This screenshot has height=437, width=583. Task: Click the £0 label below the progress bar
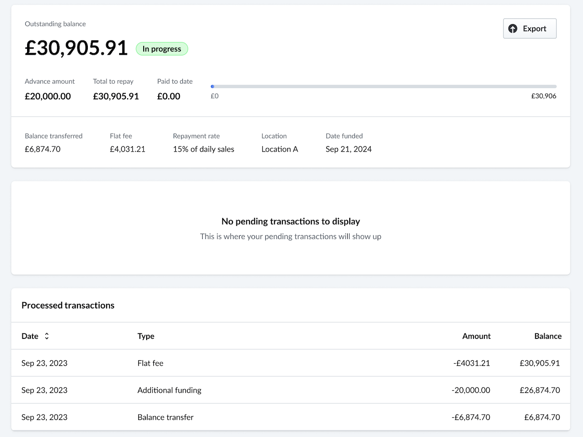[215, 96]
